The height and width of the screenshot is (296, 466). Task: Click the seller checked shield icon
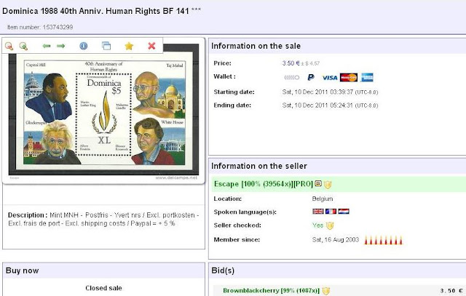pyautogui.click(x=330, y=225)
